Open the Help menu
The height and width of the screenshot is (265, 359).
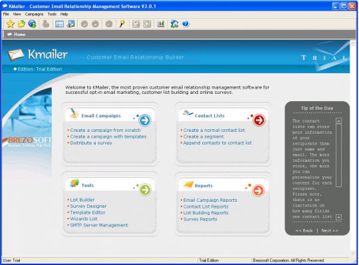[64, 14]
